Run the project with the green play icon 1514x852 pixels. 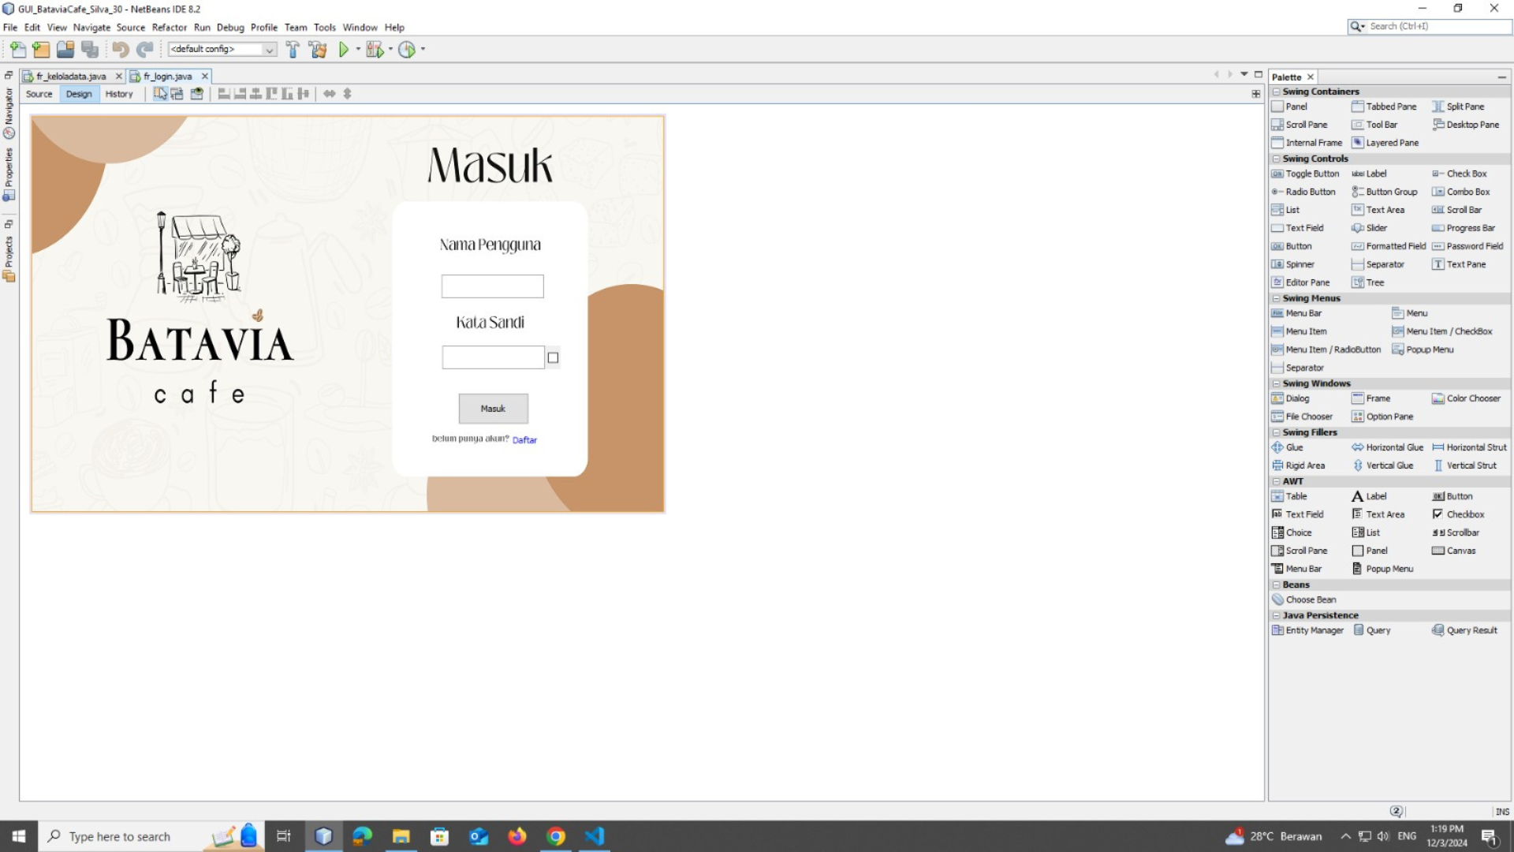click(344, 50)
